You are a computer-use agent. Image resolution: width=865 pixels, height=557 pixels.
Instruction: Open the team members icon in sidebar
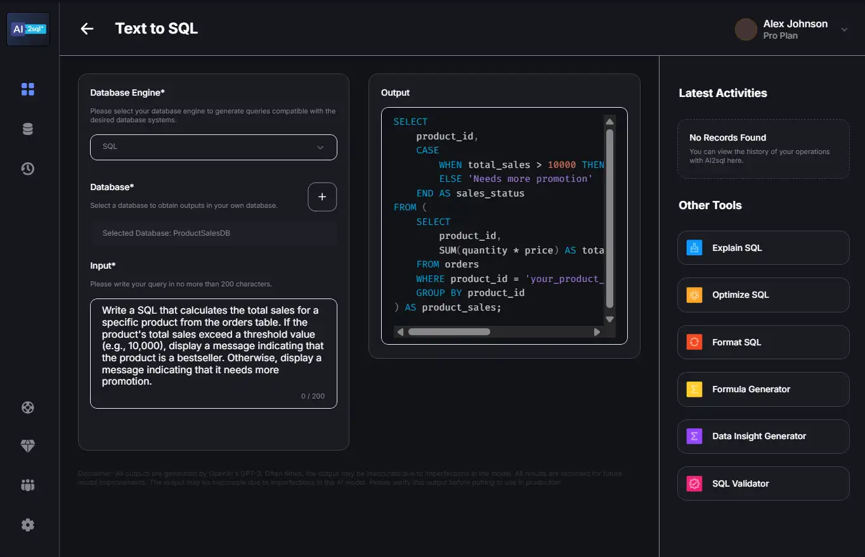click(x=28, y=485)
